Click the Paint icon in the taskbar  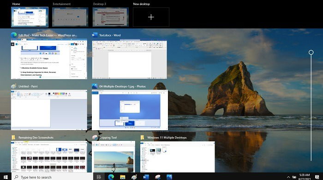[x=134, y=177]
